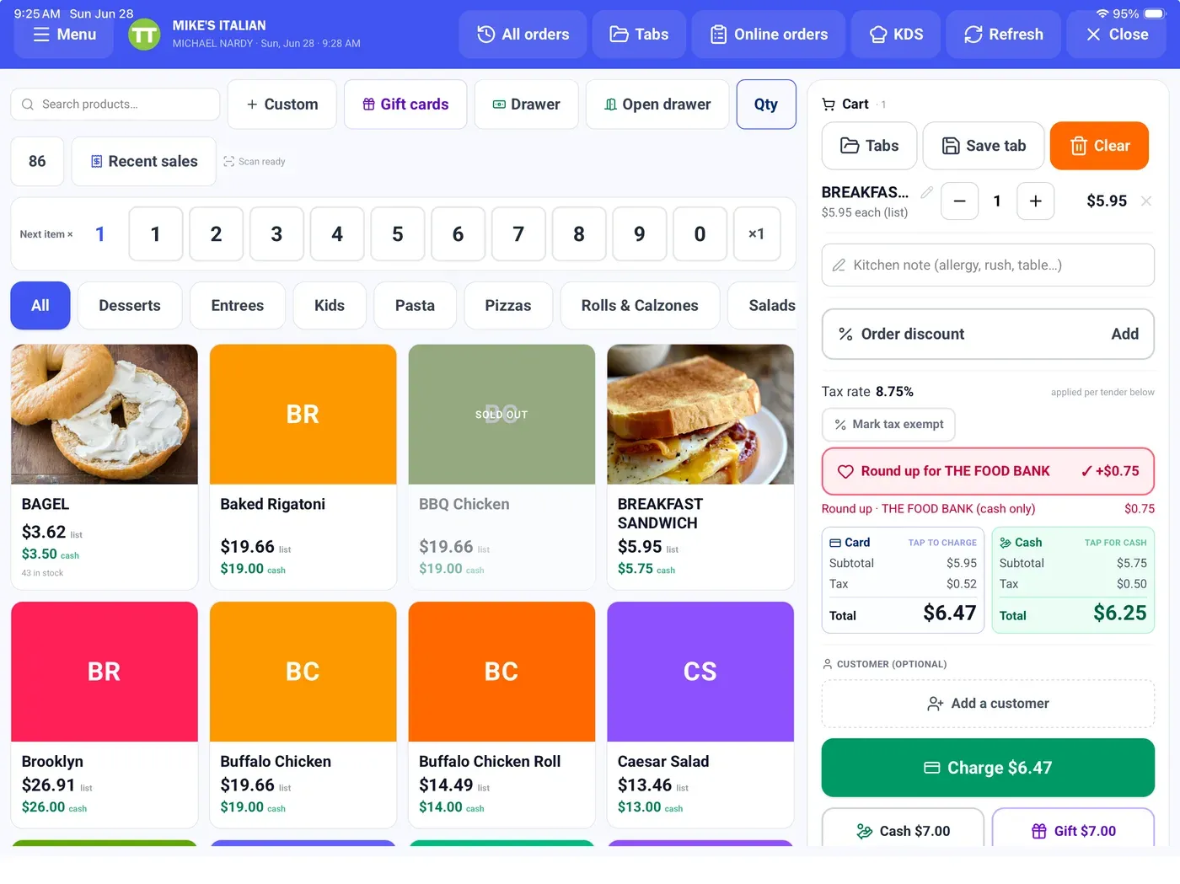Click the green Mike's Italian logo
The image size is (1180, 884).
pyautogui.click(x=144, y=35)
